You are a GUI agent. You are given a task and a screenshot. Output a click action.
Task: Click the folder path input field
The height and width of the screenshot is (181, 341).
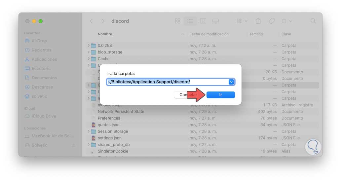[x=170, y=82]
